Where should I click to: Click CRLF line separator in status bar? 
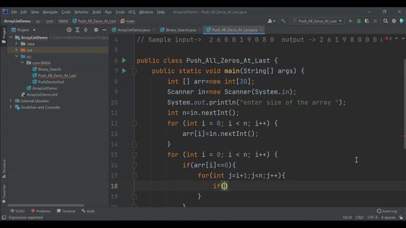[360, 217]
